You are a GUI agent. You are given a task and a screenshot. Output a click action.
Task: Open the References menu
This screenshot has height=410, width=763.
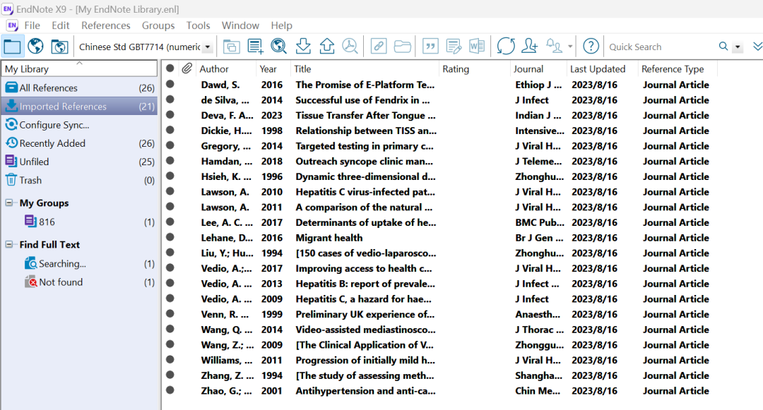(x=105, y=25)
